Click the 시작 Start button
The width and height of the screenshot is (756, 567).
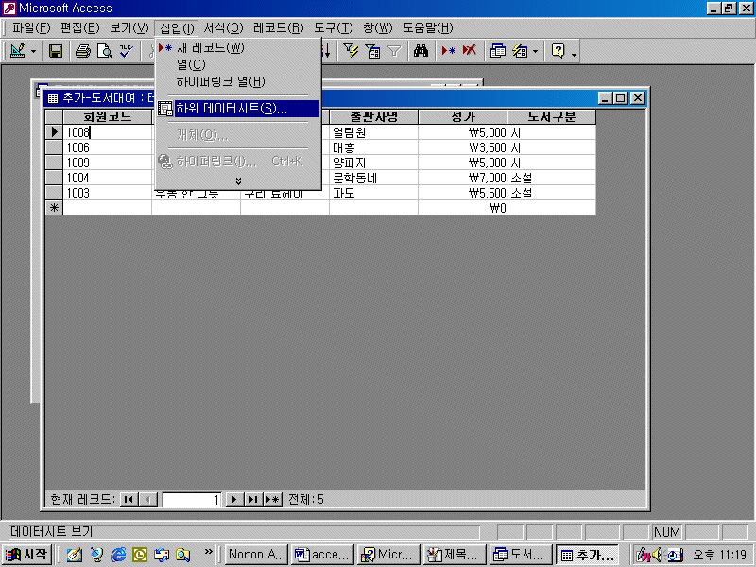(27, 555)
